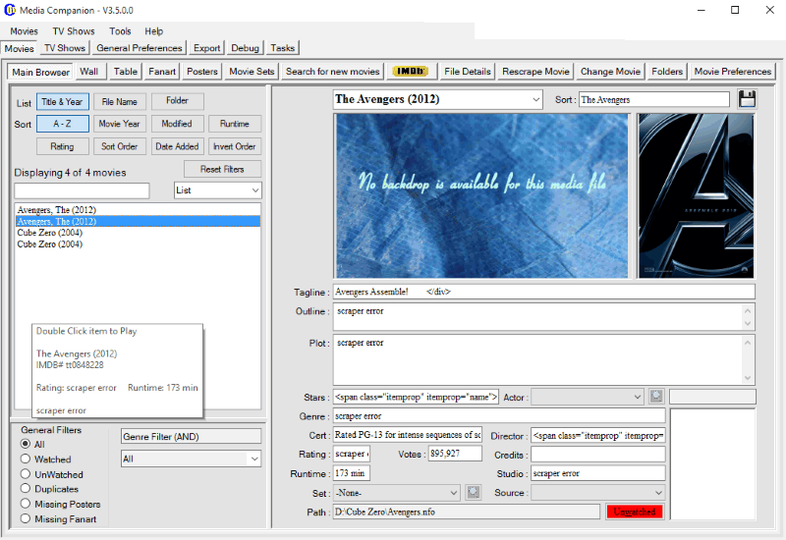Image resolution: width=786 pixels, height=540 pixels.
Task: Click the Reset Filters button
Action: coord(223,169)
